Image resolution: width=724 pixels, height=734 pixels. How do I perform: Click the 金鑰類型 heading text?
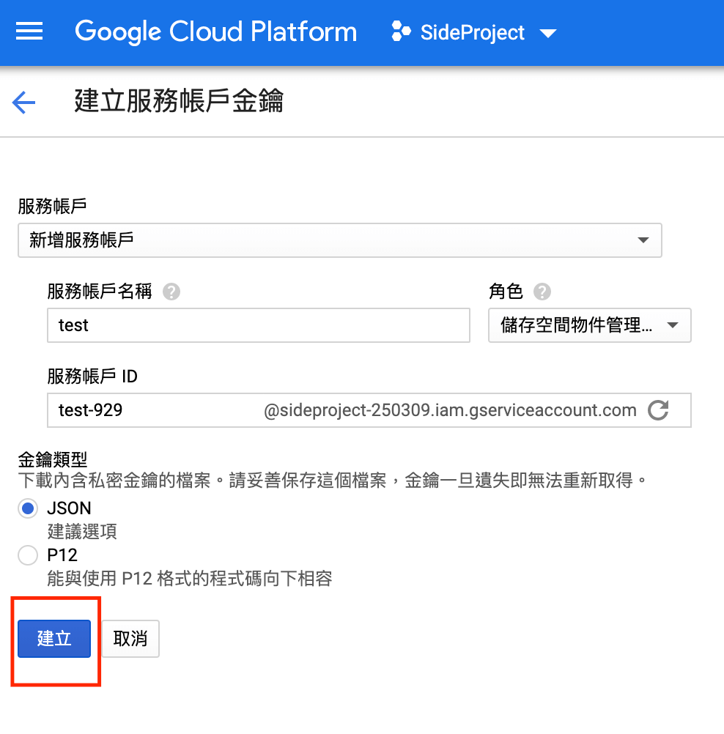click(x=53, y=459)
